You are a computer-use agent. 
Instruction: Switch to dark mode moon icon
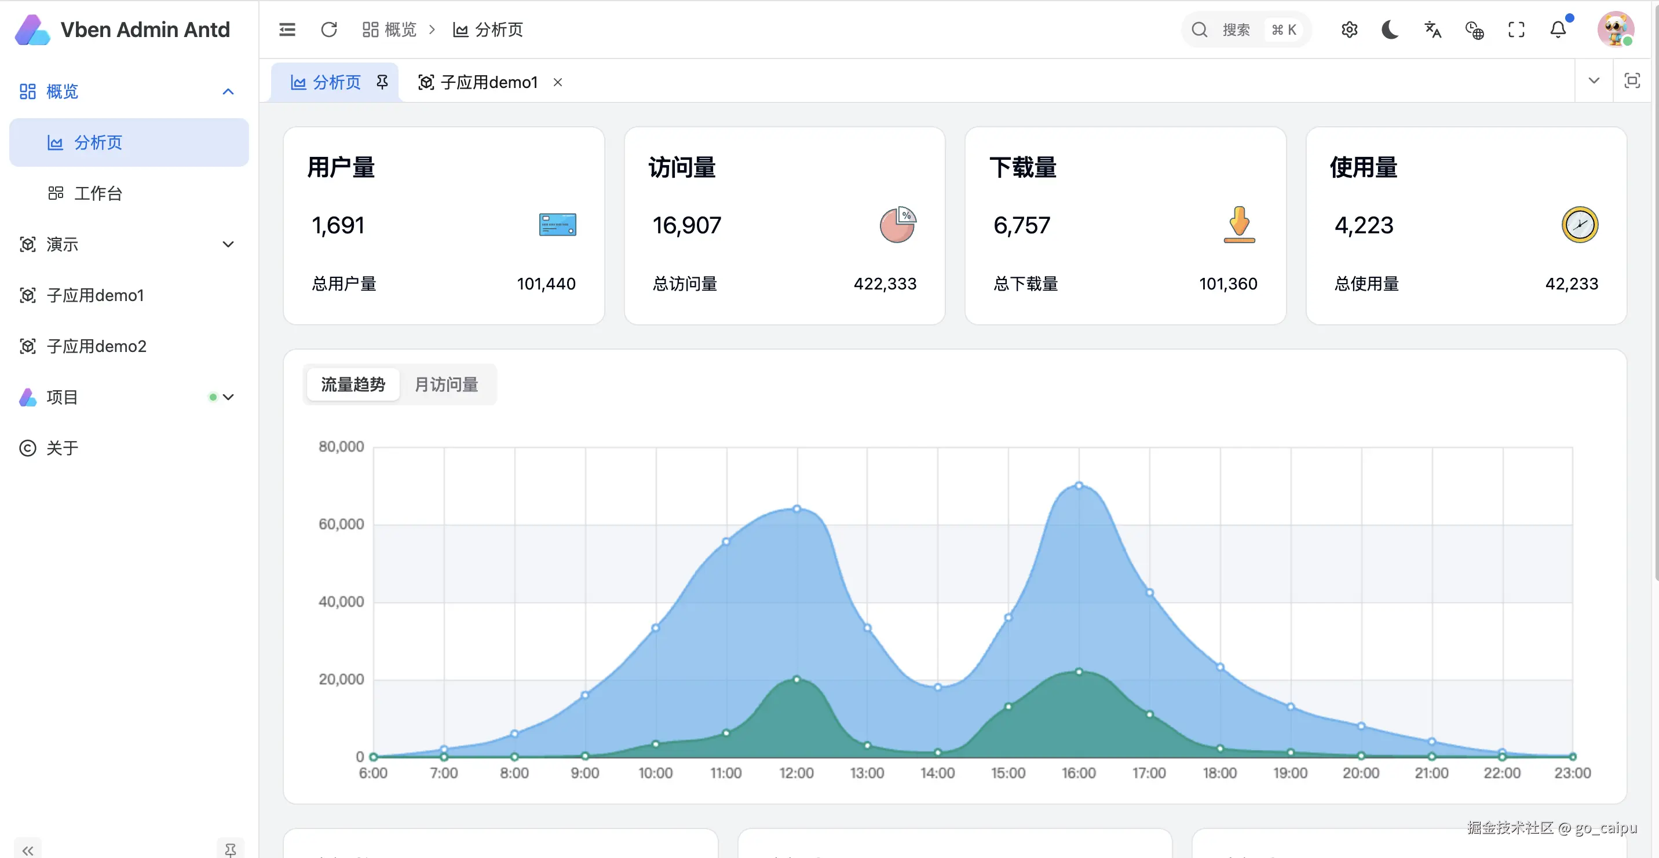pos(1390,30)
